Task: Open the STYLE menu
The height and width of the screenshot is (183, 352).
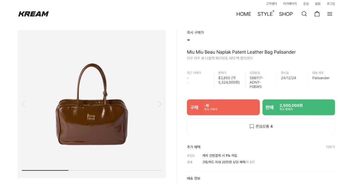Action: pos(265,14)
